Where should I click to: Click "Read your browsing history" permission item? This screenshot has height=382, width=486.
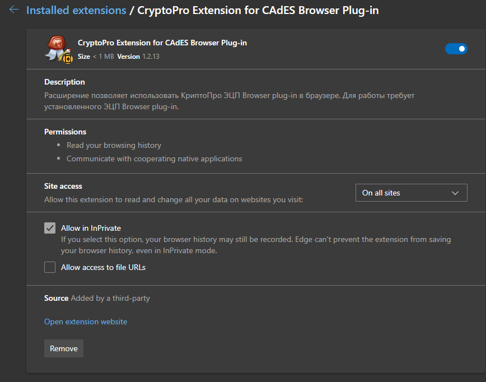pyautogui.click(x=114, y=145)
